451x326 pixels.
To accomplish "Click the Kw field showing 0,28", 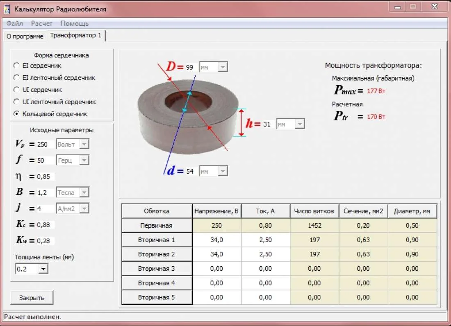I will [45, 241].
